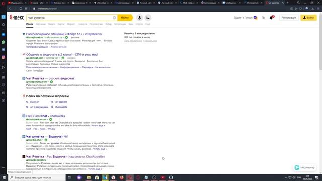Open WhatsApp in the Opera sidebar
Viewport: 322px width, 181px height.
pos(4,42)
